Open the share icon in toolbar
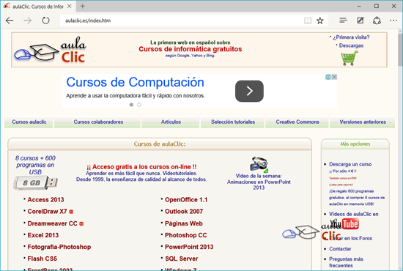 point(377,21)
